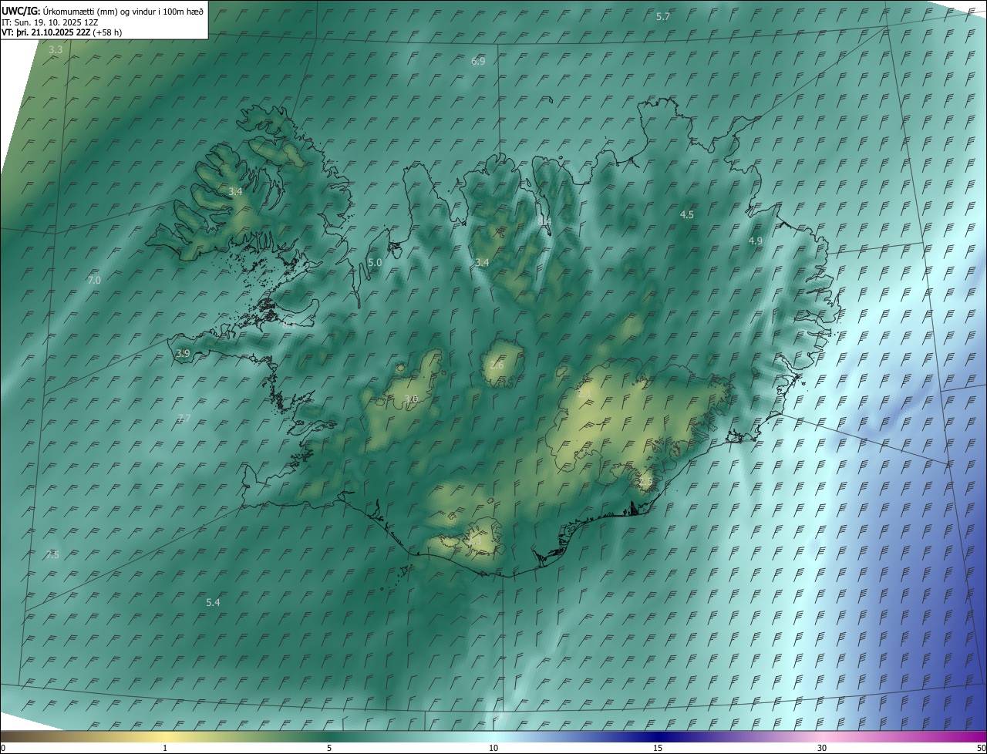Click the colorbar tick label "0"
This screenshot has width=987, height=754.
[3, 749]
